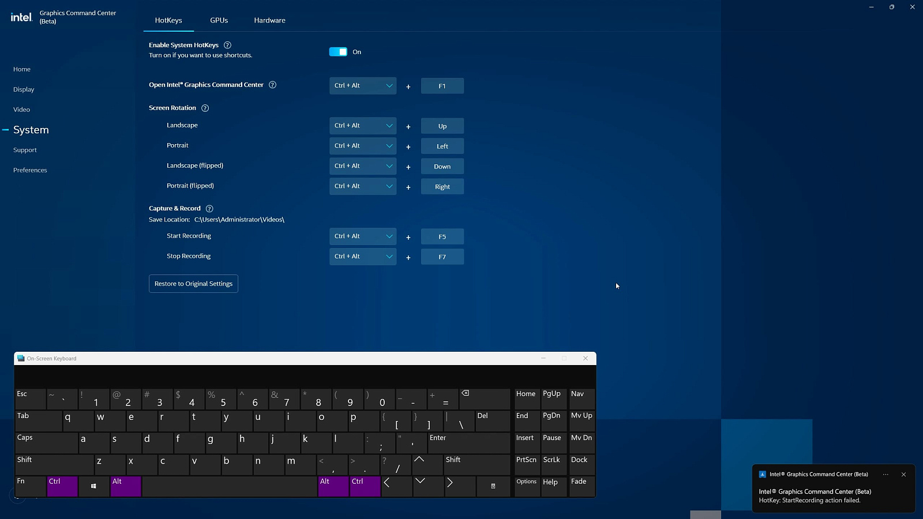
Task: Click the Intel logo in sidebar
Action: (x=21, y=17)
